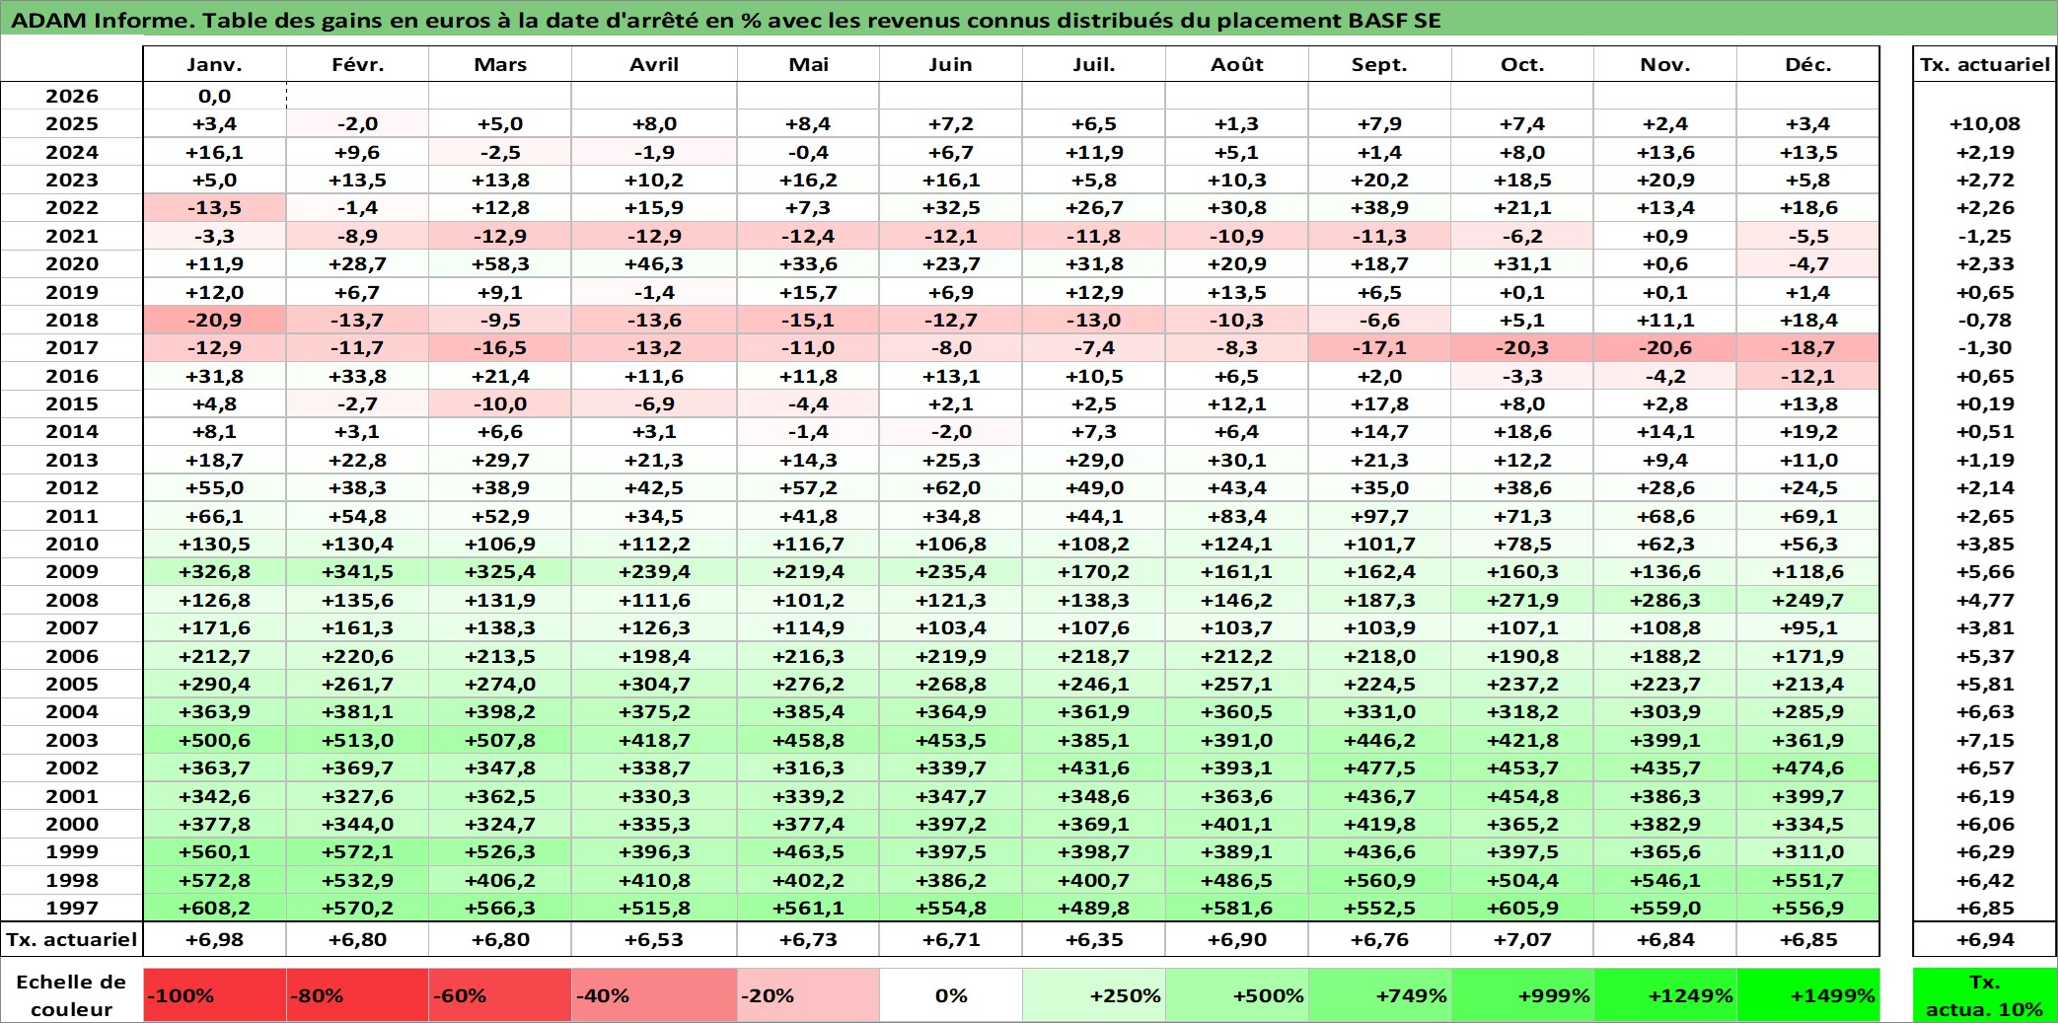Select the 'Tx. actuariel' column header at right
This screenshot has height=1023, width=2058.
1985,64
